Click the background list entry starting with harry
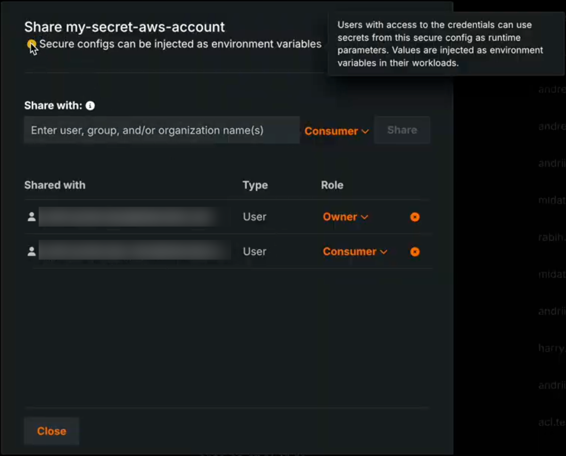This screenshot has height=456, width=566. point(552,348)
